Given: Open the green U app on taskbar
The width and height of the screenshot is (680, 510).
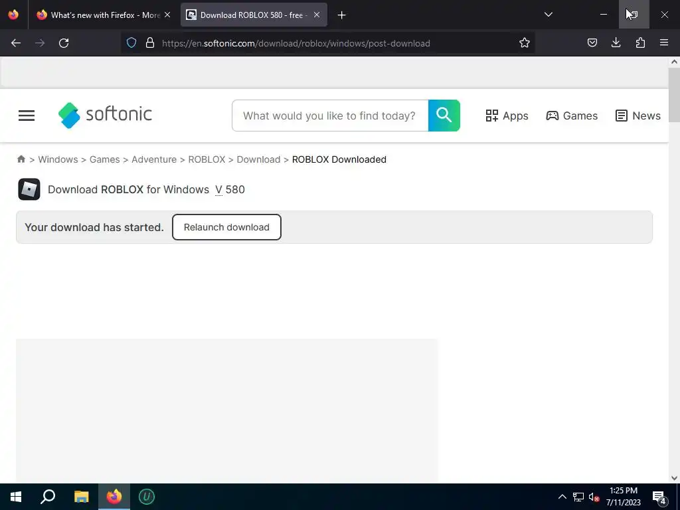Looking at the screenshot, I should point(147,497).
